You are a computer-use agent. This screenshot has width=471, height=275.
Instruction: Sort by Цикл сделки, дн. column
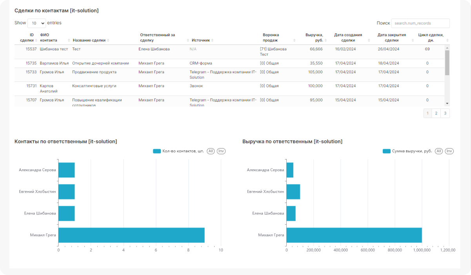433,38
